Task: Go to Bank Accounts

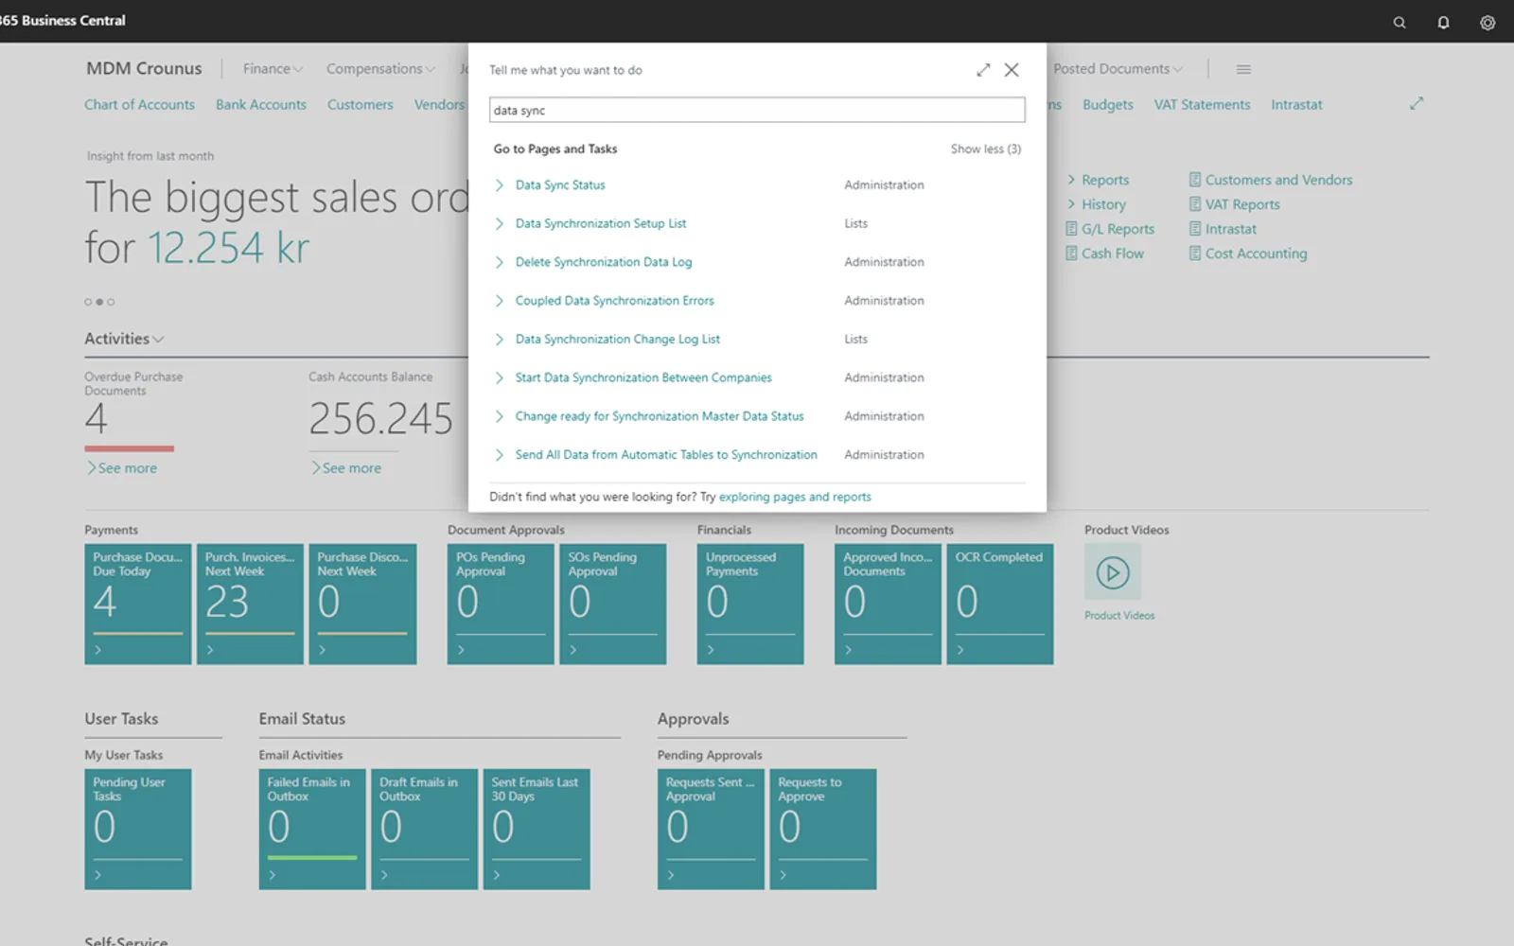Action: (x=261, y=105)
